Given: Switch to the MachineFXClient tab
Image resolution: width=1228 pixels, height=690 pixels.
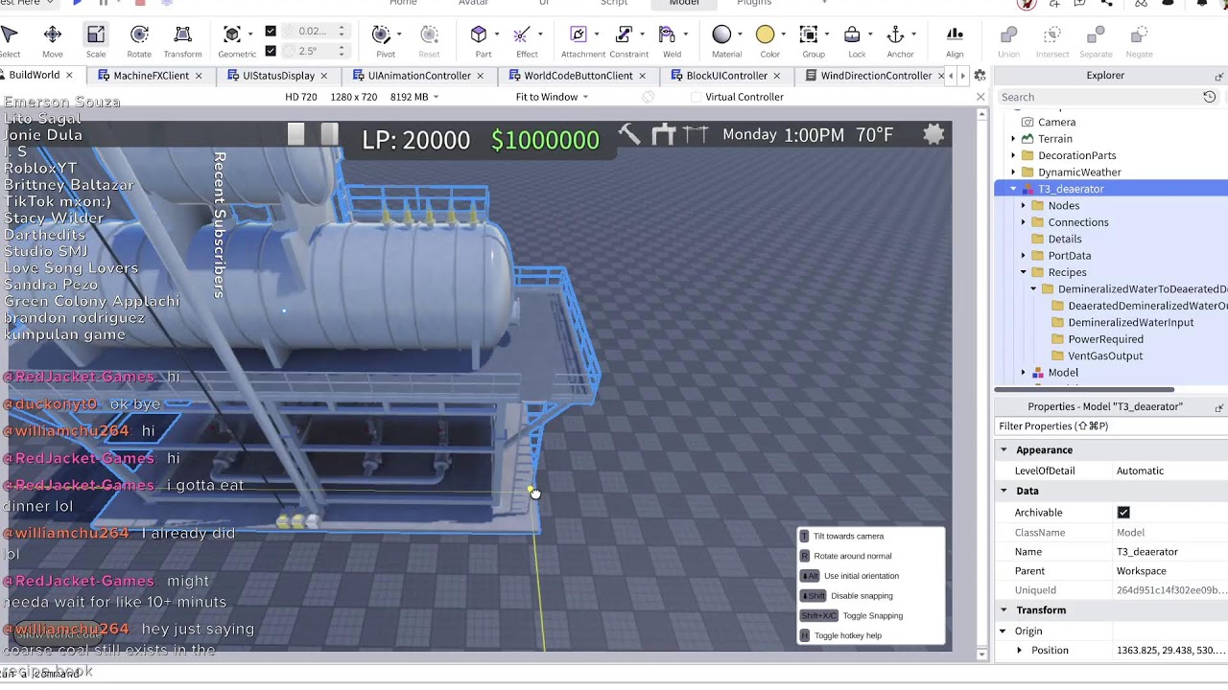Looking at the screenshot, I should click(151, 76).
